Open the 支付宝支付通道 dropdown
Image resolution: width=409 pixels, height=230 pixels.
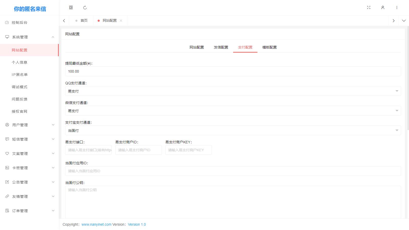coord(233,130)
